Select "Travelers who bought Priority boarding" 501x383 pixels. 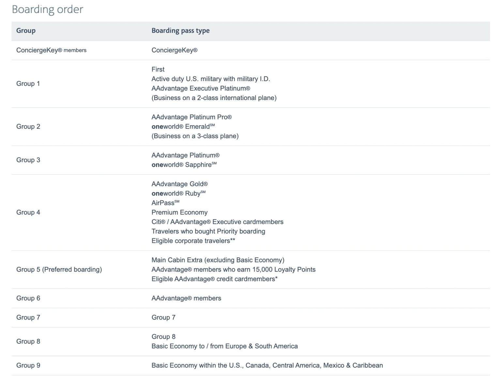[x=208, y=231]
